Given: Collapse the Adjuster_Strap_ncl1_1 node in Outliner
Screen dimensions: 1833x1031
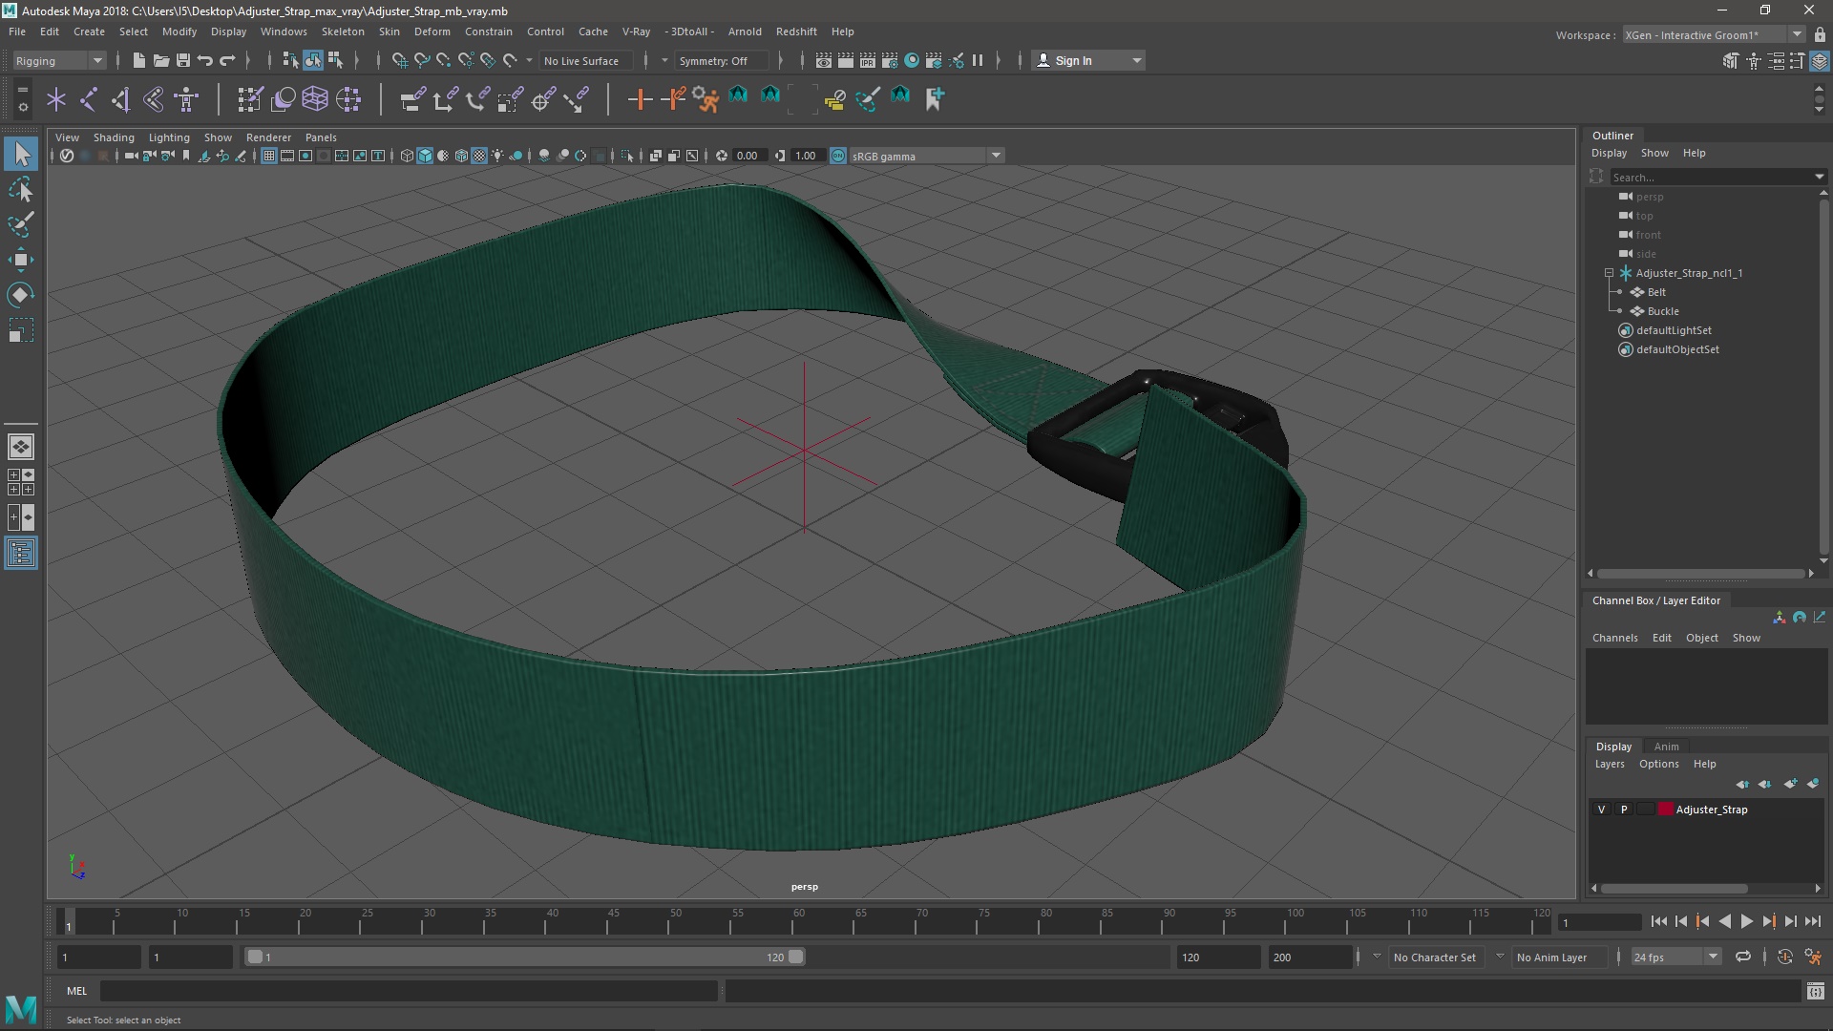Looking at the screenshot, I should [1610, 273].
